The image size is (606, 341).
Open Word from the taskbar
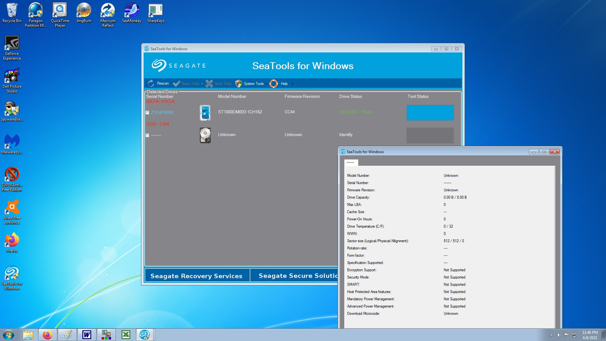(x=87, y=335)
